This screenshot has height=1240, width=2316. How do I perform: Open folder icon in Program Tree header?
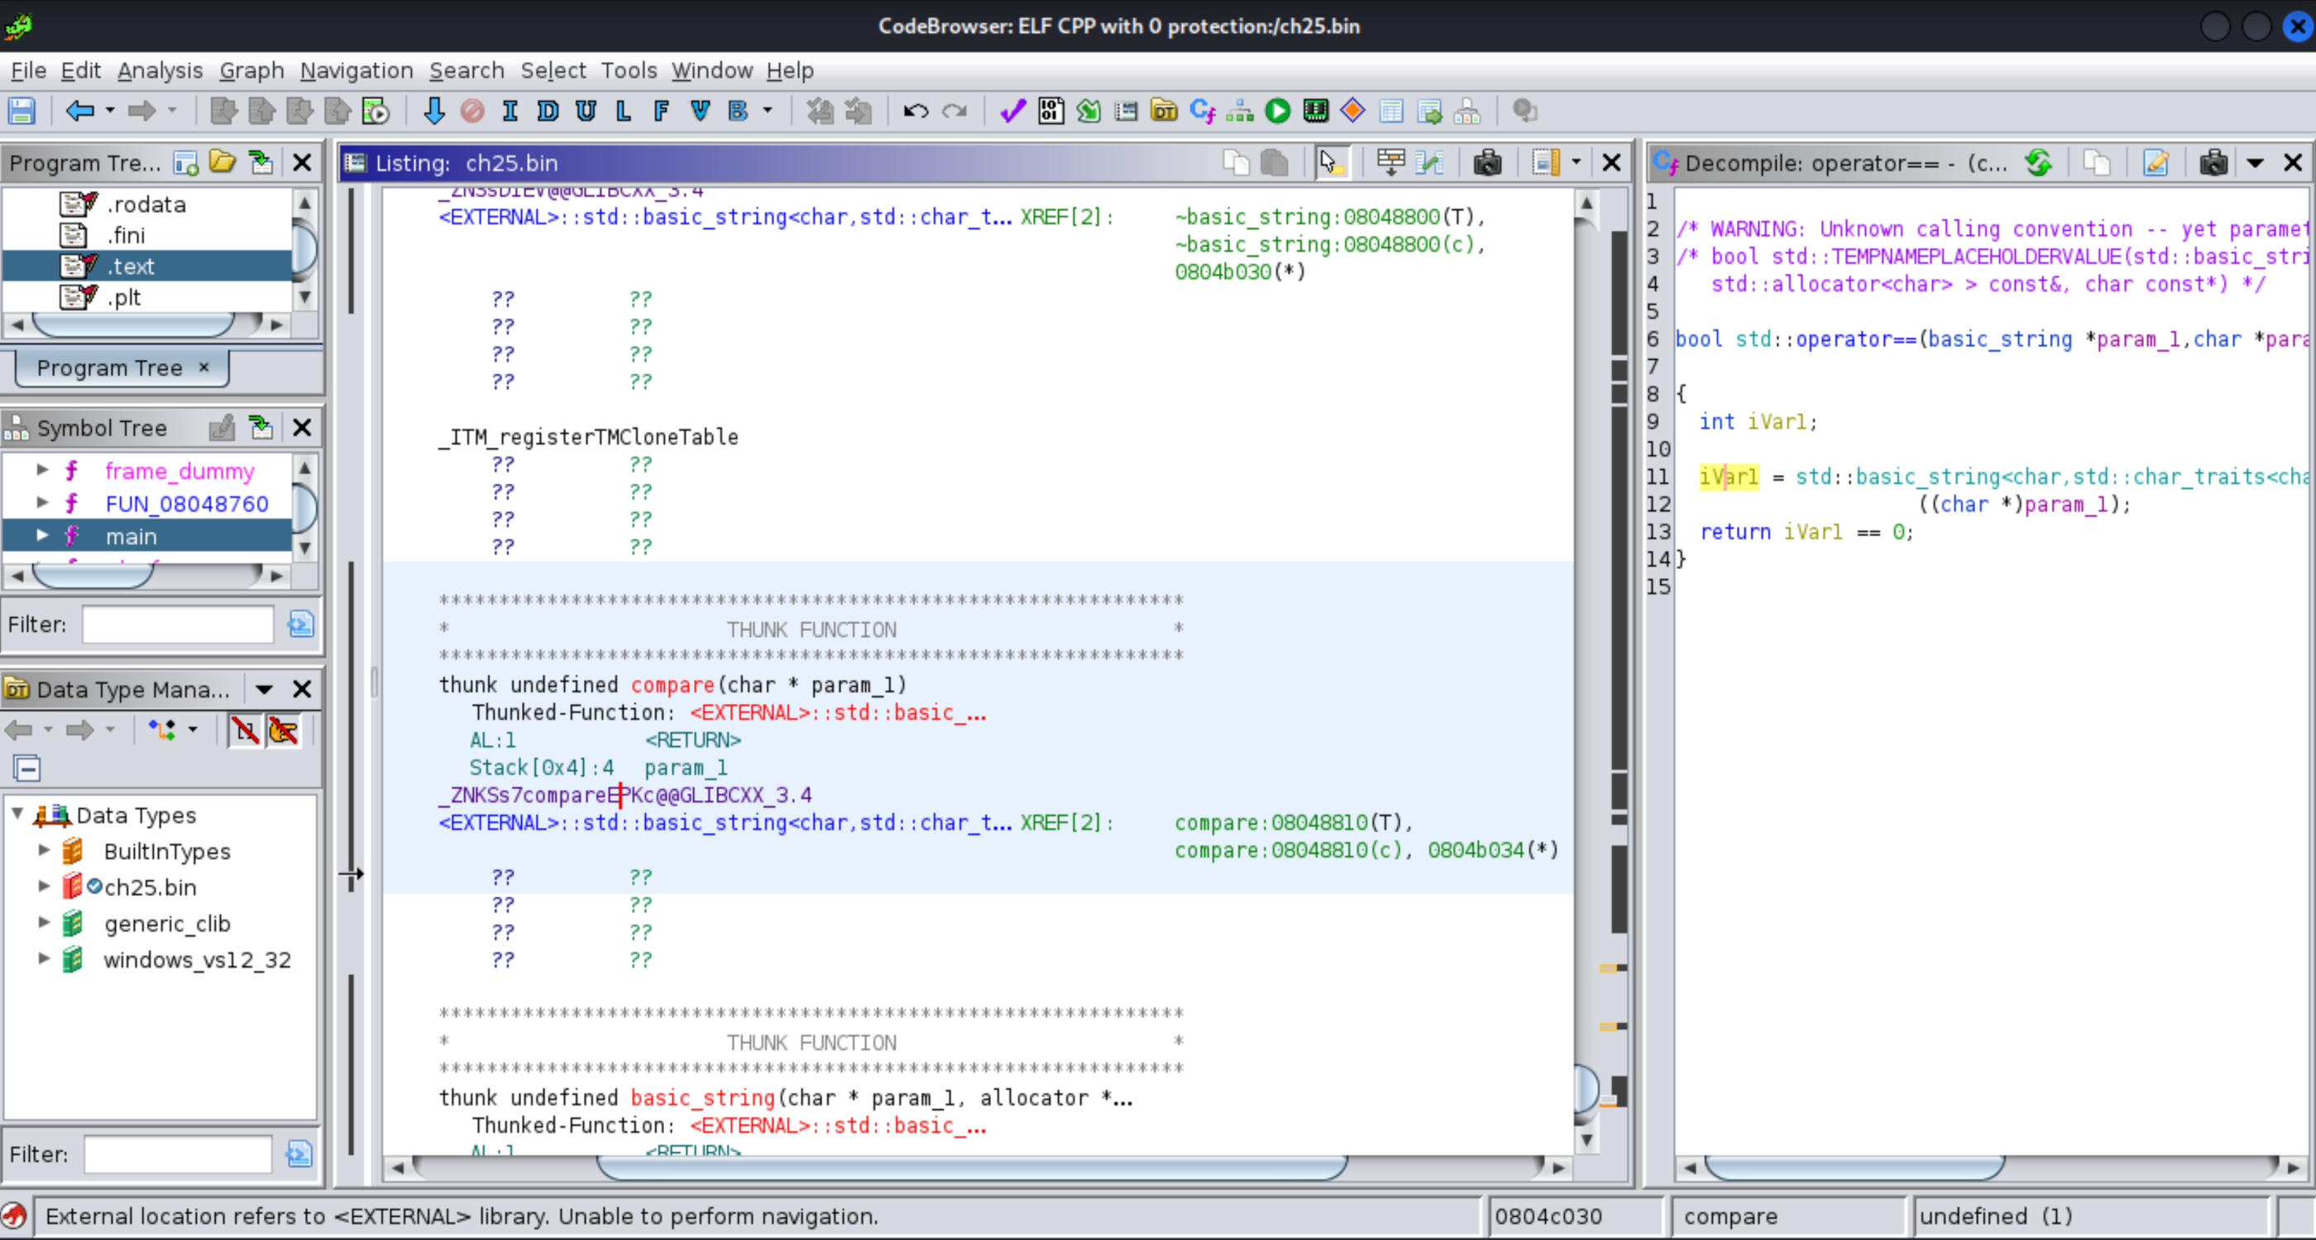(x=222, y=162)
